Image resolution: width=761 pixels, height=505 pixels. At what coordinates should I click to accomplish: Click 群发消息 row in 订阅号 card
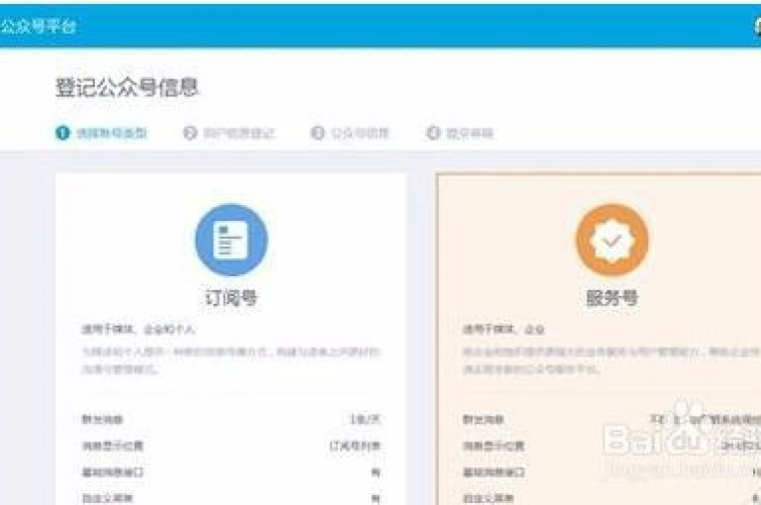[231, 419]
